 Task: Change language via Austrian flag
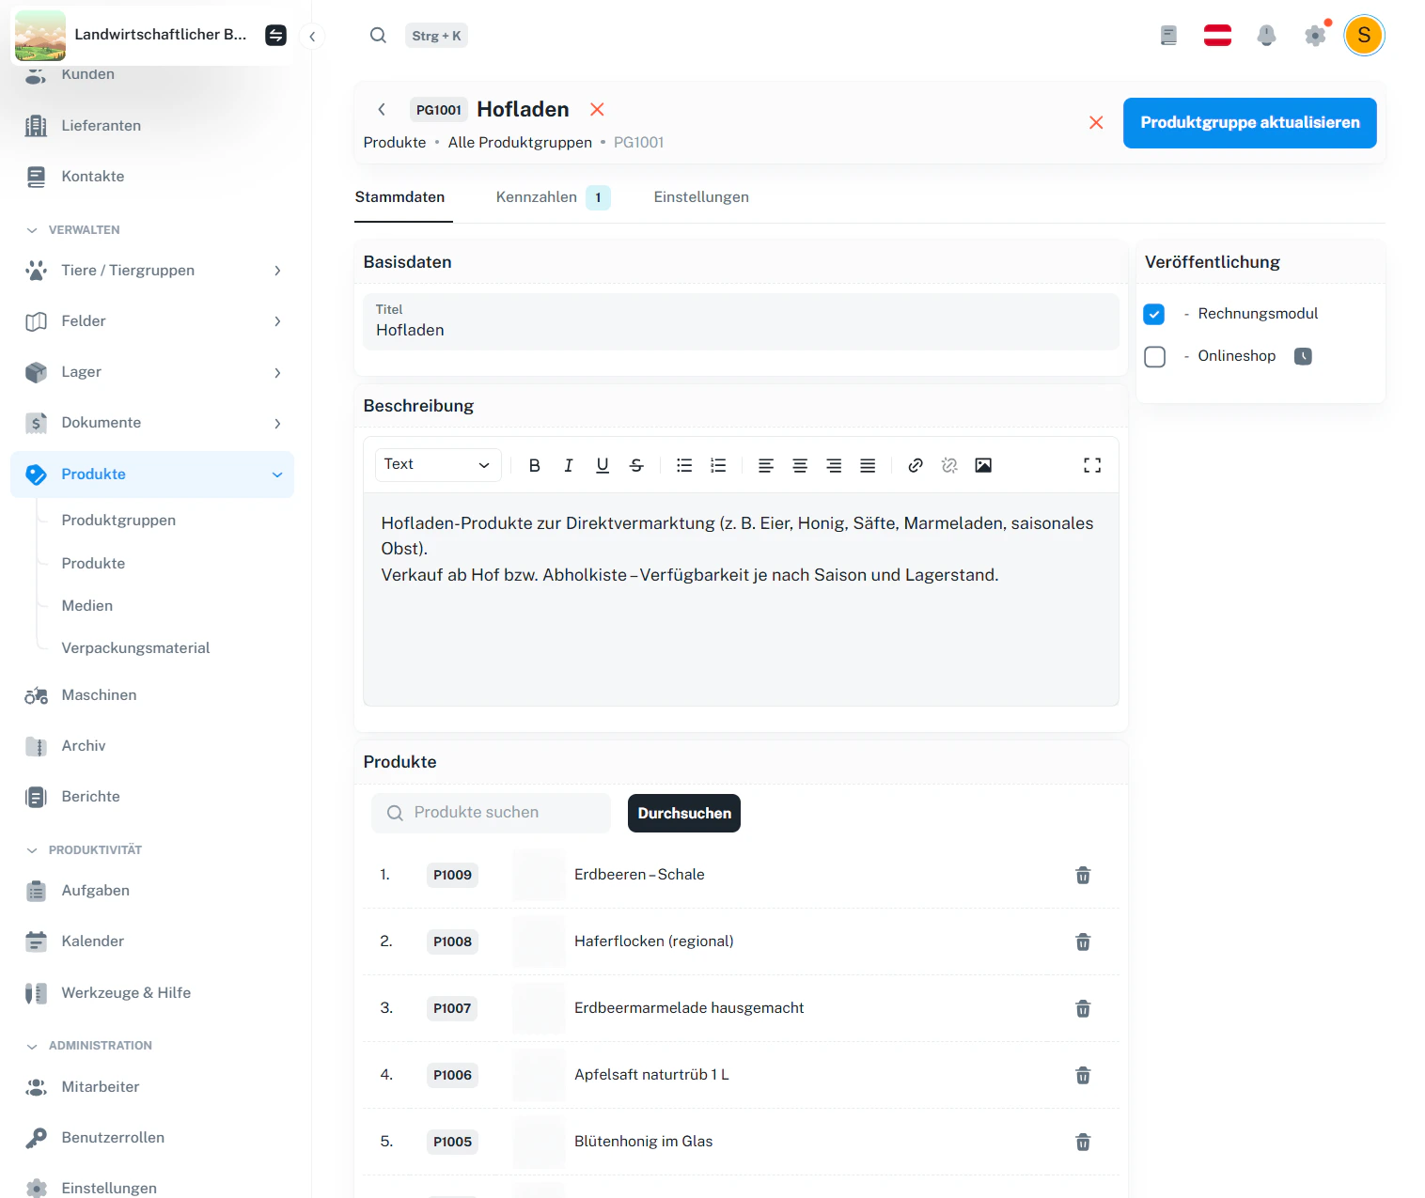[1217, 36]
